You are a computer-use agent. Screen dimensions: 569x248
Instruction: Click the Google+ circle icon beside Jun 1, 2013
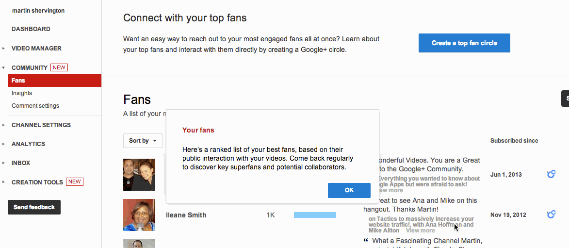pos(551,175)
